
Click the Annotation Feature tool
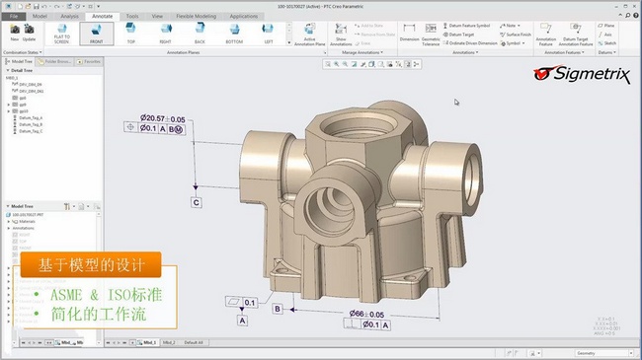pyautogui.click(x=546, y=34)
